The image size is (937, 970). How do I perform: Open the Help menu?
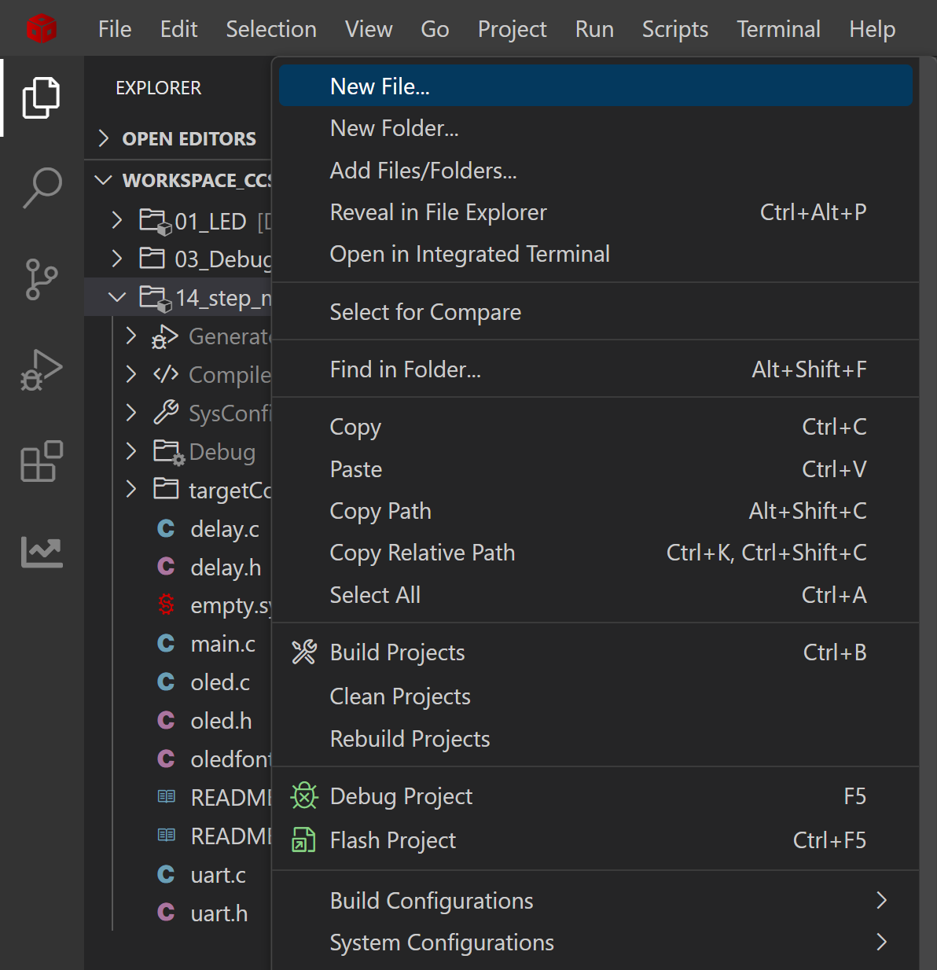tap(872, 29)
